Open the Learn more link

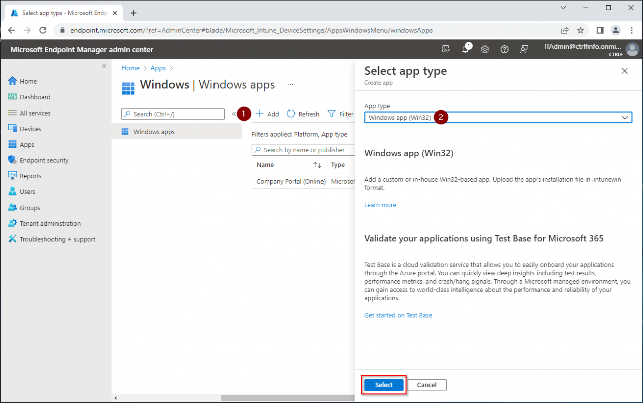click(380, 205)
